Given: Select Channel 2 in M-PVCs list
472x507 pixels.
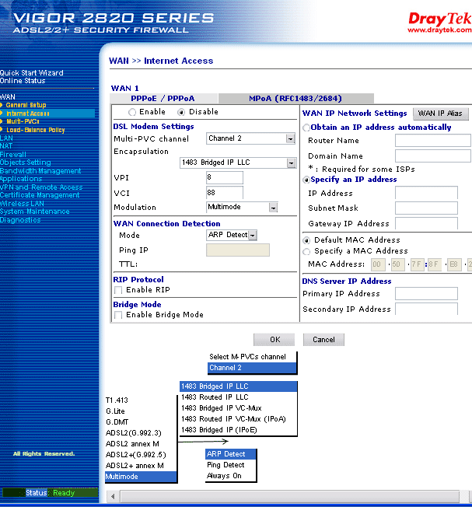Looking at the screenshot, I should tap(252, 368).
